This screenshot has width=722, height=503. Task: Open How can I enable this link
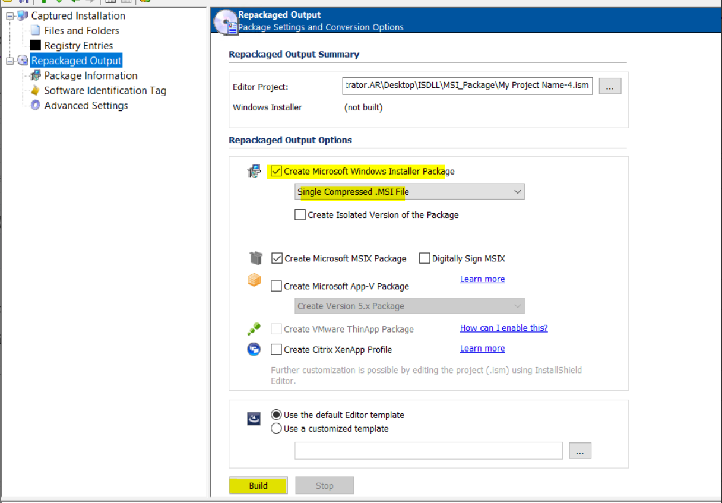(503, 328)
